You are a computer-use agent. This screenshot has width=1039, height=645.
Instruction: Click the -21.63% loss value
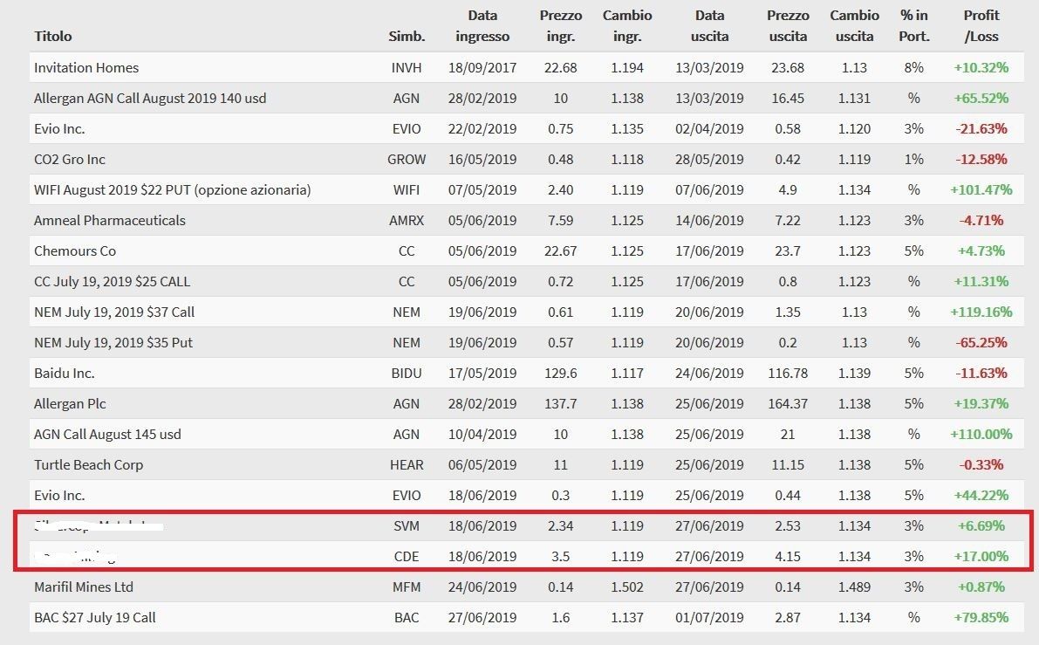click(981, 128)
